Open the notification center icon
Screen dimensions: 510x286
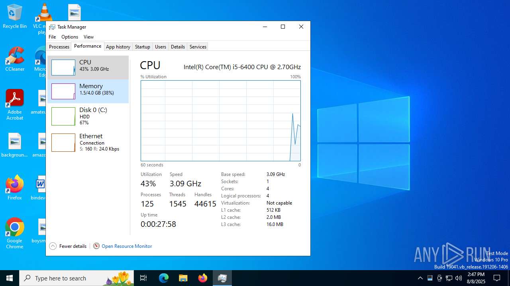coord(497,278)
